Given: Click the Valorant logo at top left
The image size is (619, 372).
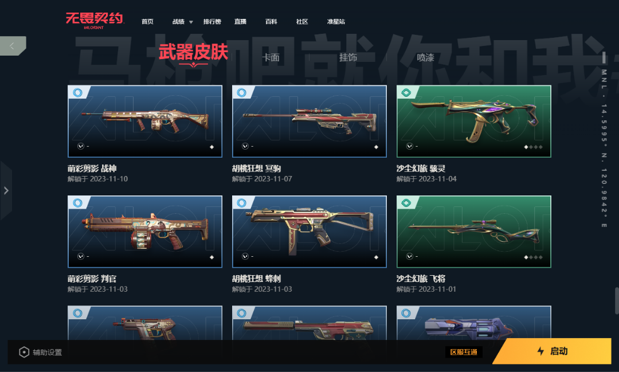Looking at the screenshot, I should [x=95, y=20].
